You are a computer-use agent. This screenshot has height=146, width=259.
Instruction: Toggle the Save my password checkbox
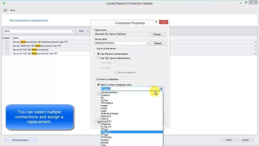tap(116, 72)
